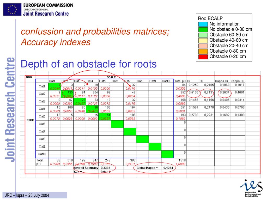Click the 'Depth of an obstacle for roots' heading

click(89, 64)
